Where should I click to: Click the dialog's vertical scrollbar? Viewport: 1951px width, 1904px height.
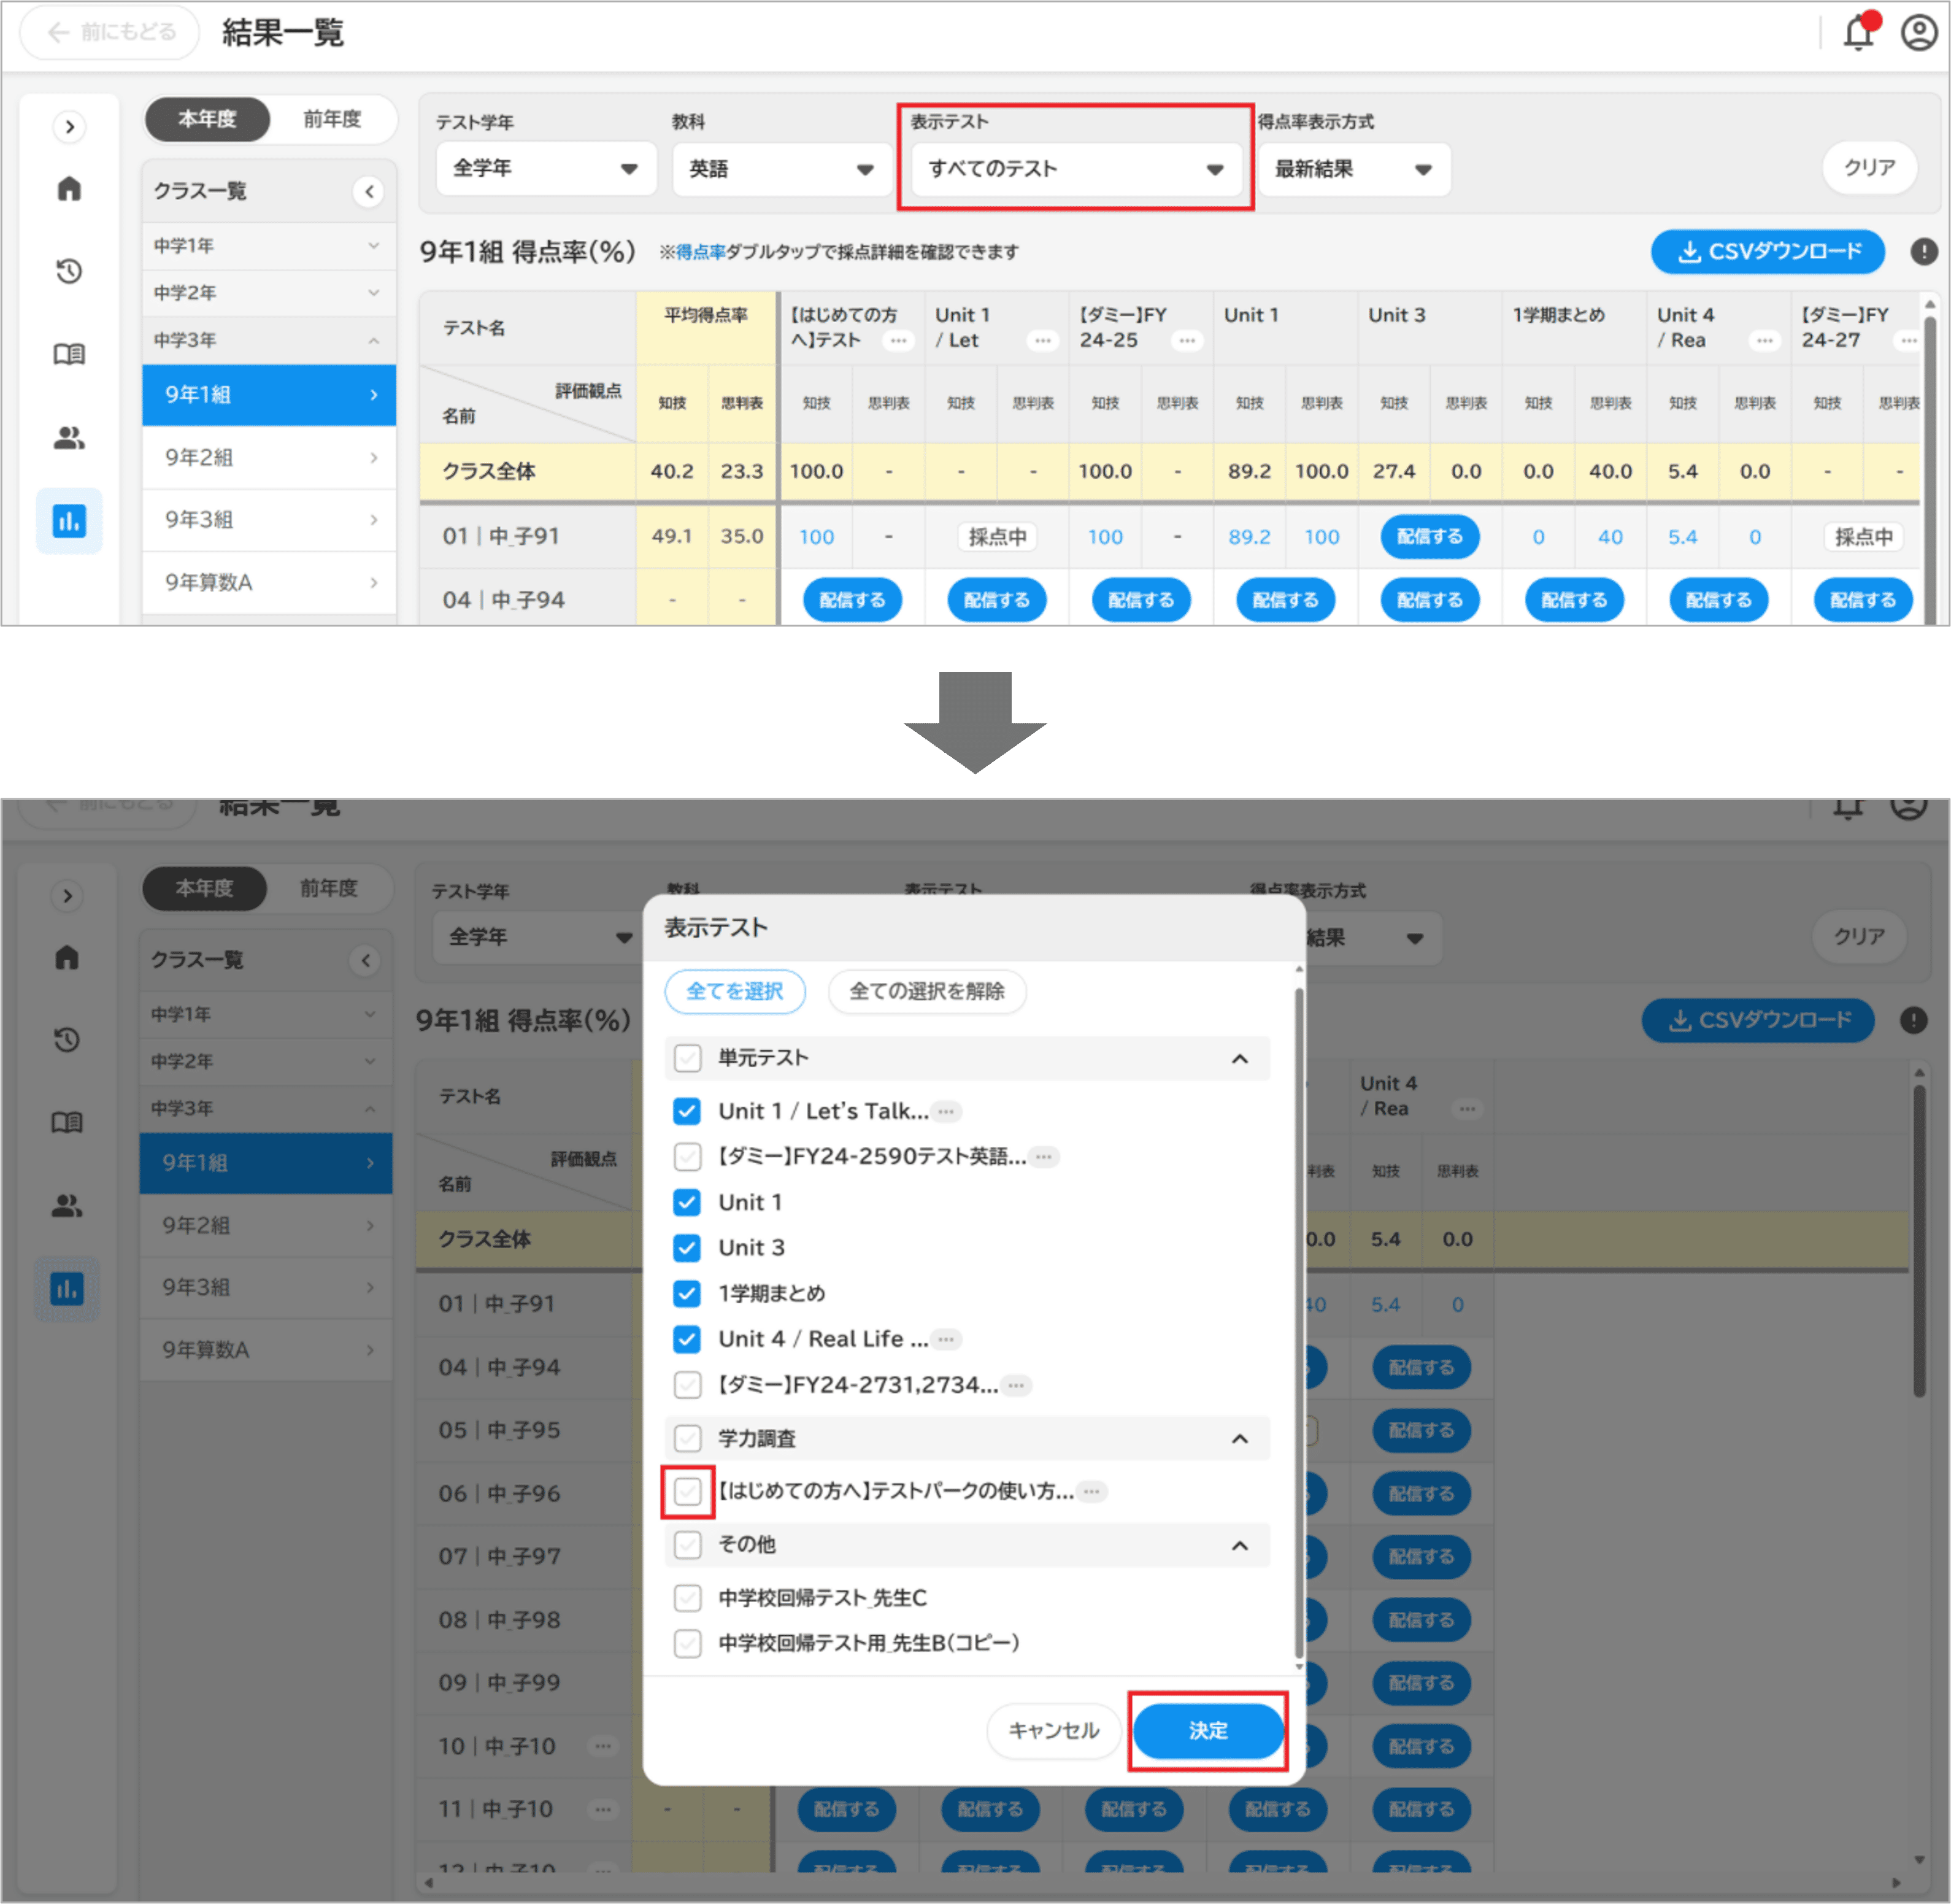tap(1298, 1320)
